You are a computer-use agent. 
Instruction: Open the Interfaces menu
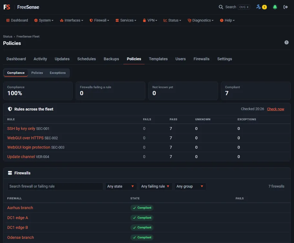(71, 20)
